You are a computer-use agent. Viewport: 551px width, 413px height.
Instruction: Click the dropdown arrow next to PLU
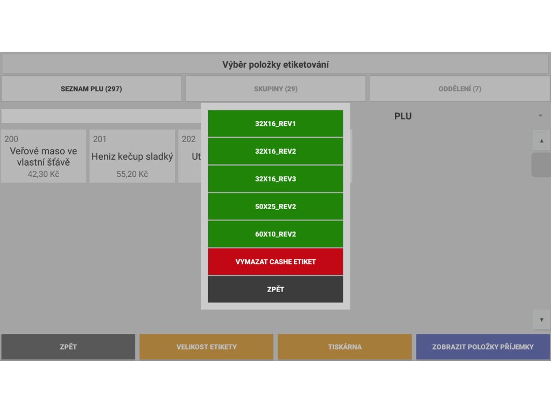540,116
